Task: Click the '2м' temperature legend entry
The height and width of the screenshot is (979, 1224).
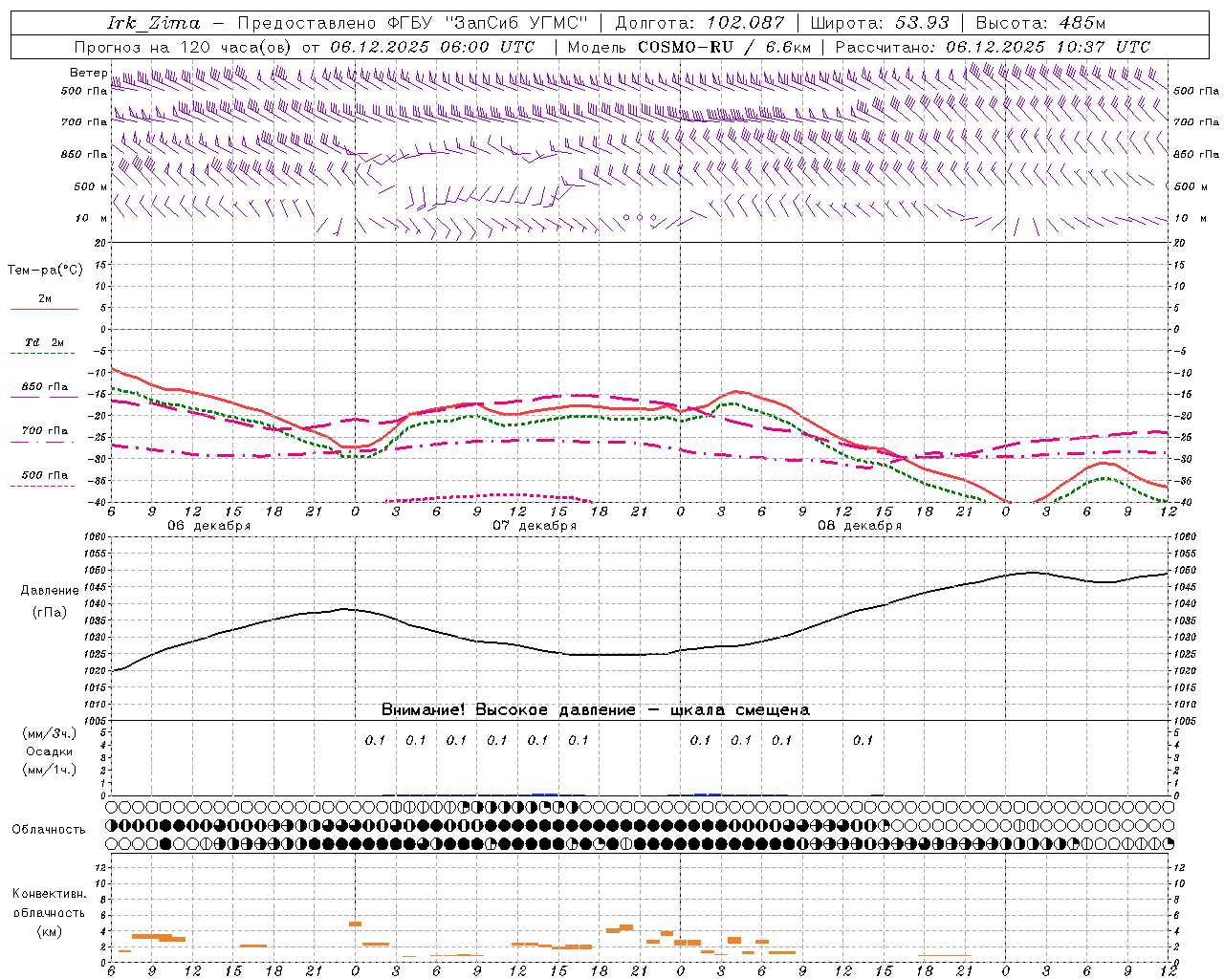Action: (45, 299)
